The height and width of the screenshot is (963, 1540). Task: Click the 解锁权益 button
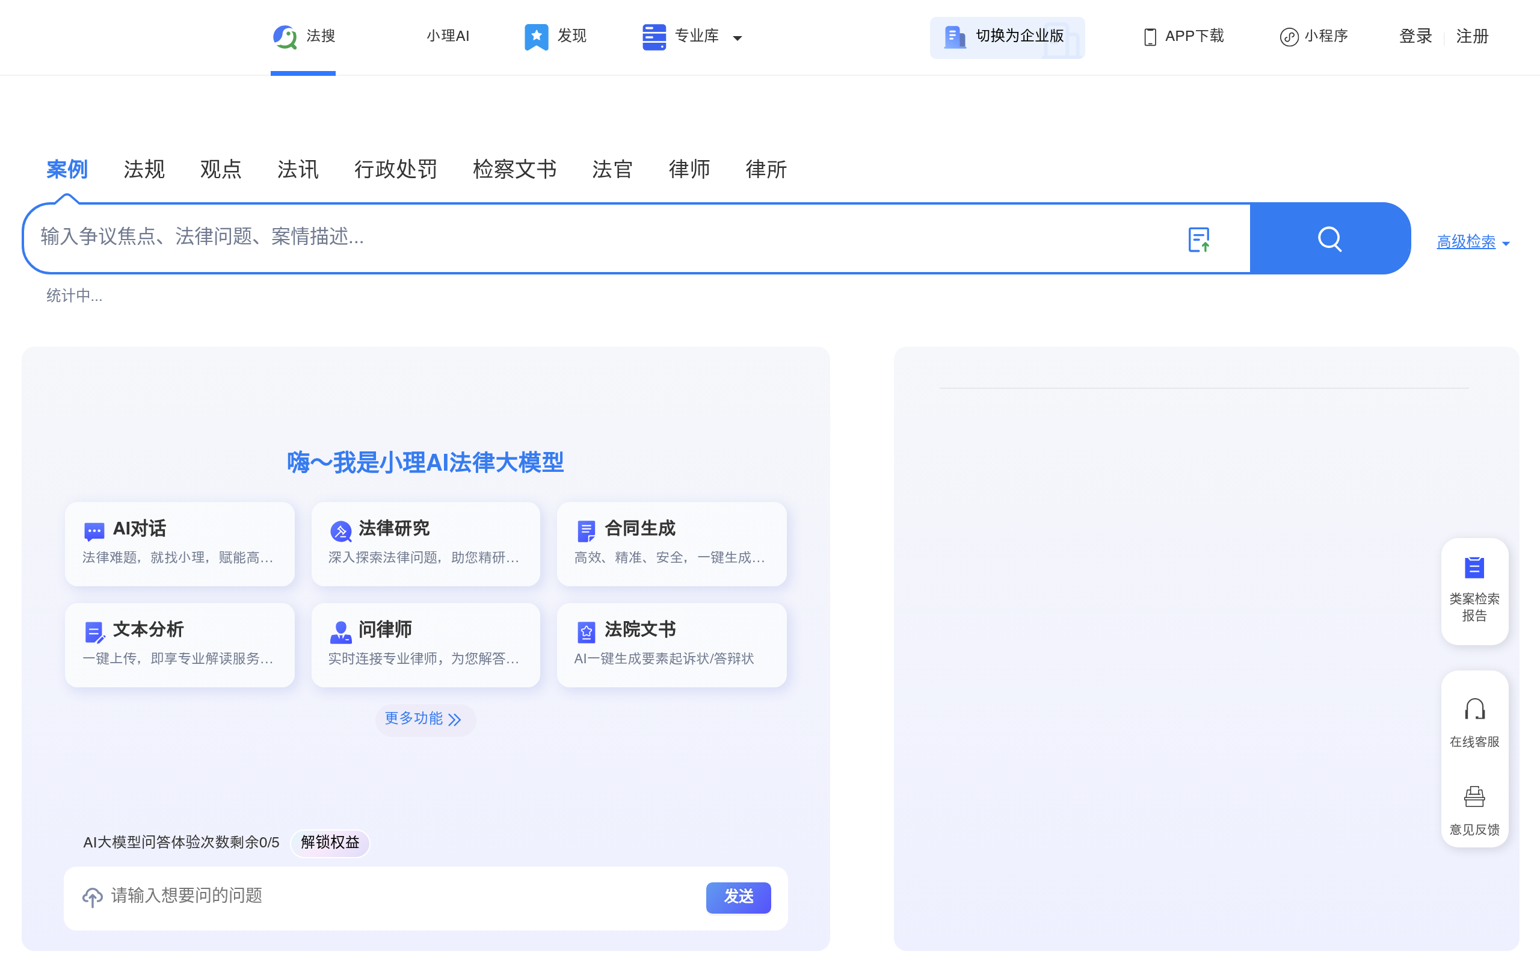click(330, 843)
